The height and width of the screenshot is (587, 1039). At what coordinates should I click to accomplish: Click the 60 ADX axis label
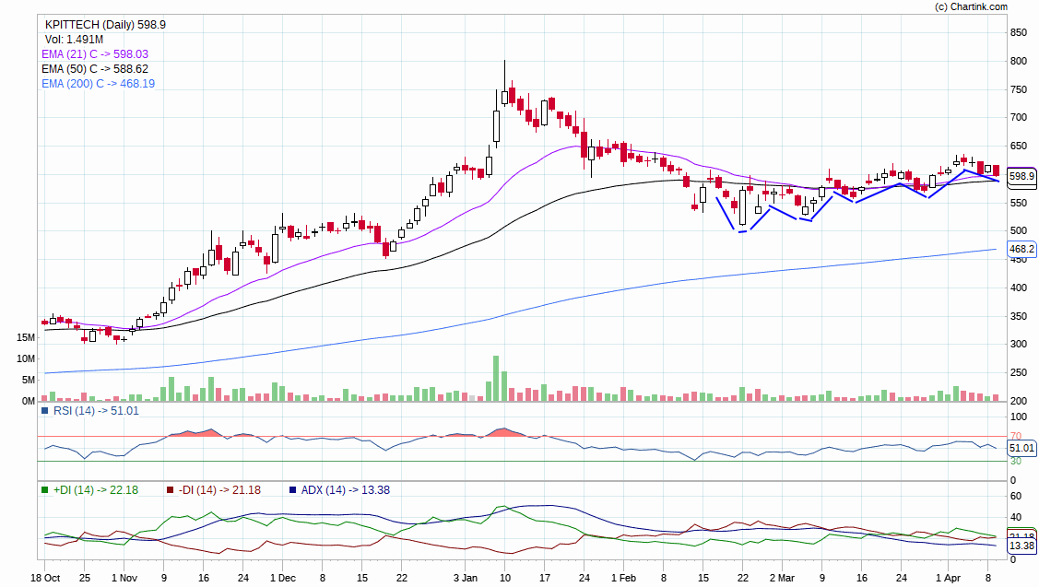pyautogui.click(x=1016, y=497)
